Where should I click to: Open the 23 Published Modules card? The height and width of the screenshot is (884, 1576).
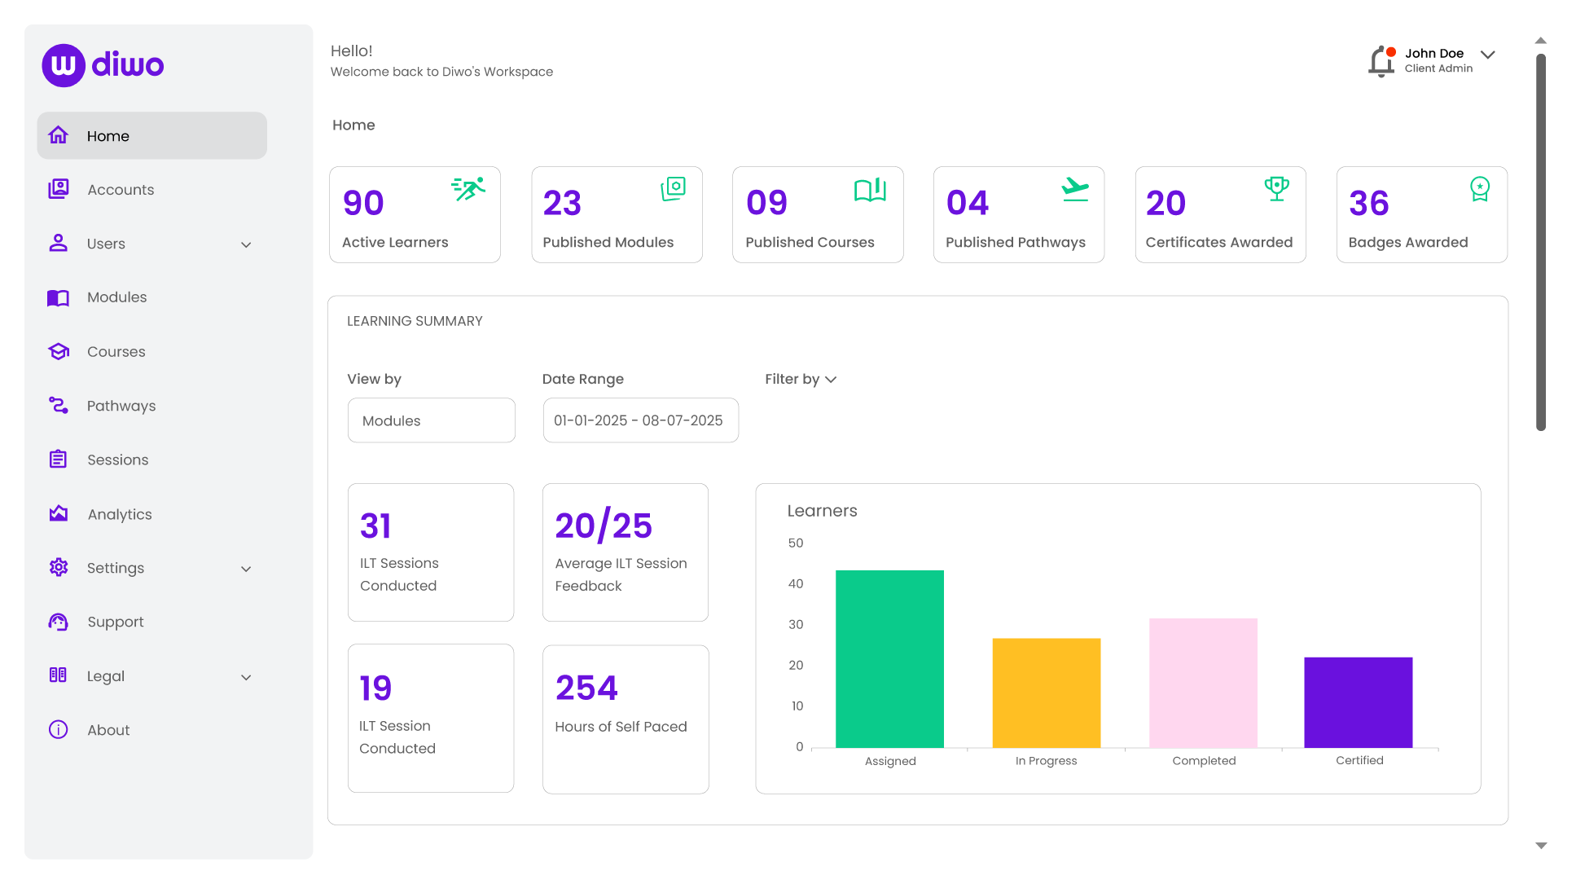tap(617, 214)
